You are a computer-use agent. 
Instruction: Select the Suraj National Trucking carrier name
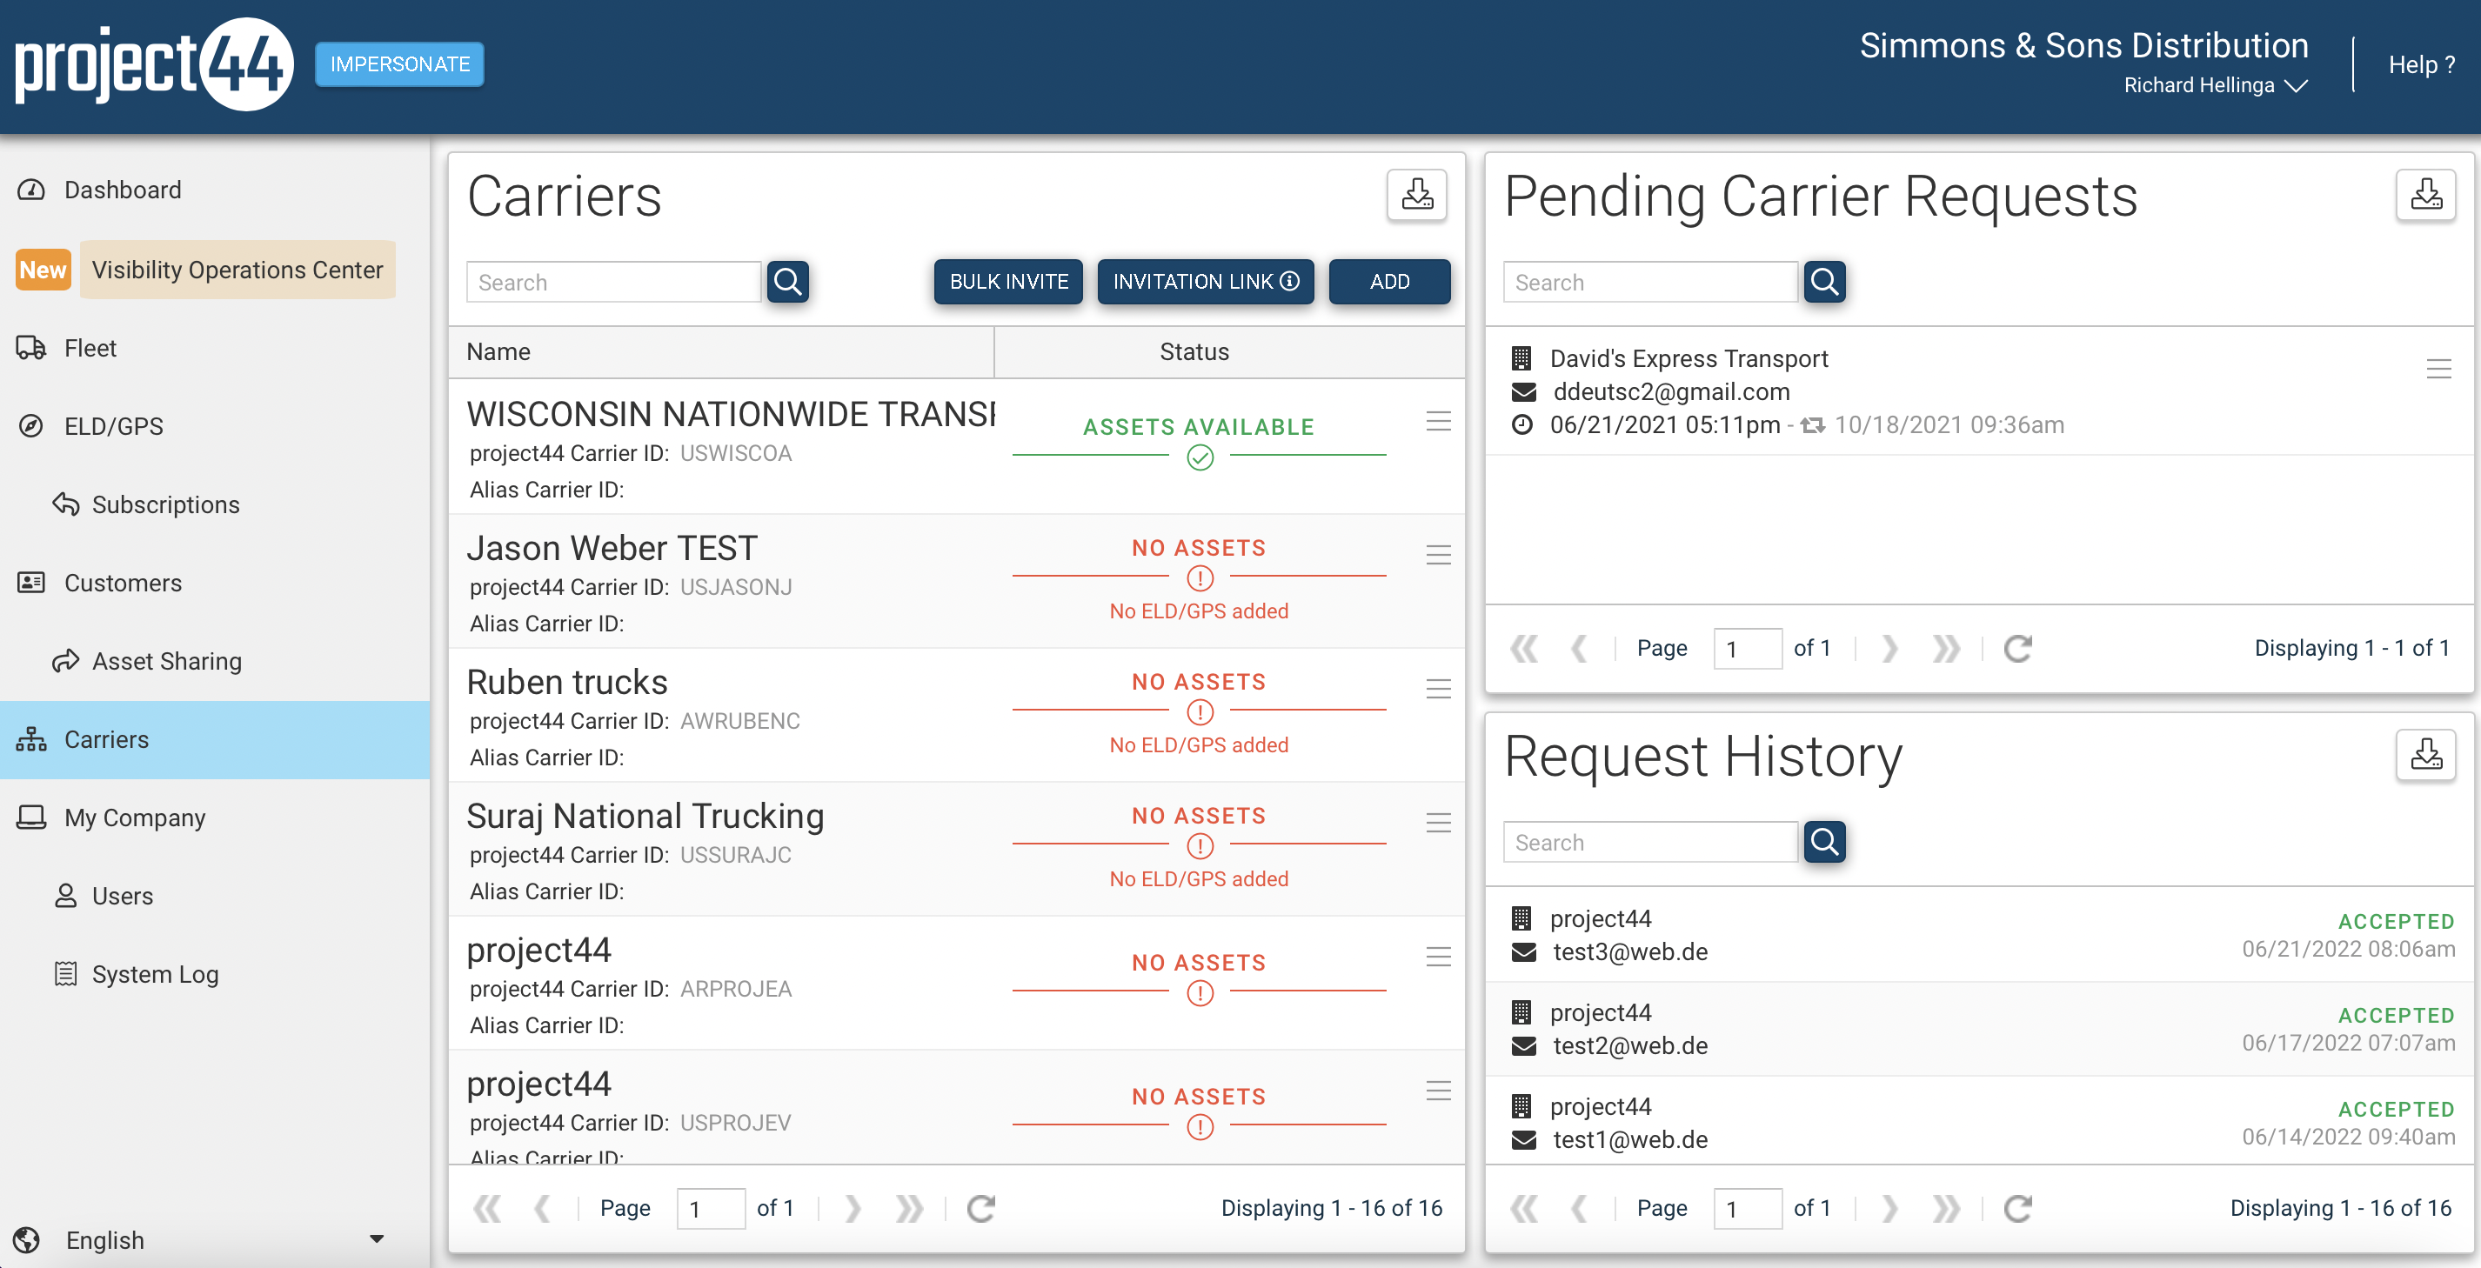[x=645, y=817]
